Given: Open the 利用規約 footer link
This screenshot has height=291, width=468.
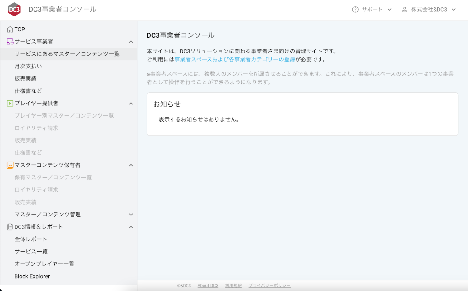Looking at the screenshot, I should click(233, 286).
